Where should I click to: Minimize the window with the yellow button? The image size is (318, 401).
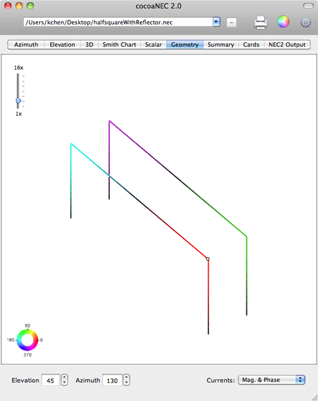pos(19,5)
